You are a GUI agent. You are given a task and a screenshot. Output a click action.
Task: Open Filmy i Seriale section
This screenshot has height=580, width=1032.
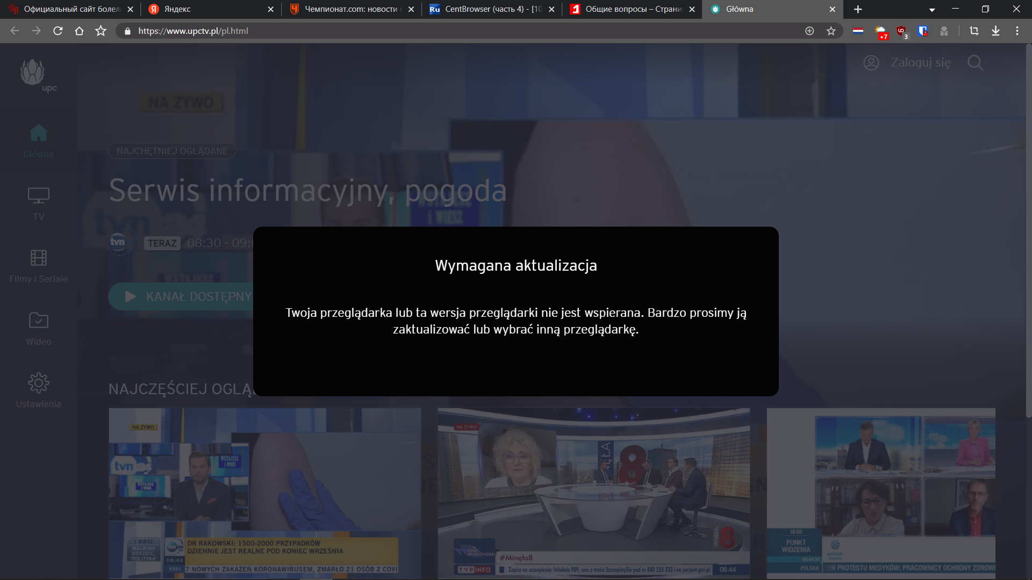tap(38, 266)
